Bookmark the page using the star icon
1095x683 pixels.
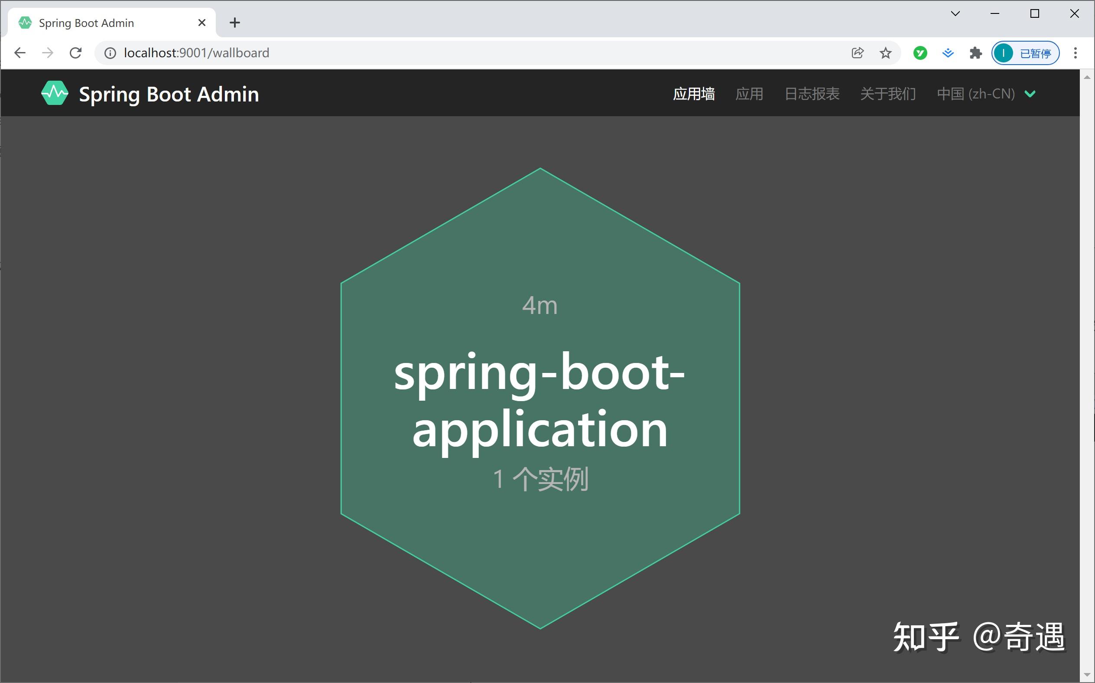pos(885,53)
